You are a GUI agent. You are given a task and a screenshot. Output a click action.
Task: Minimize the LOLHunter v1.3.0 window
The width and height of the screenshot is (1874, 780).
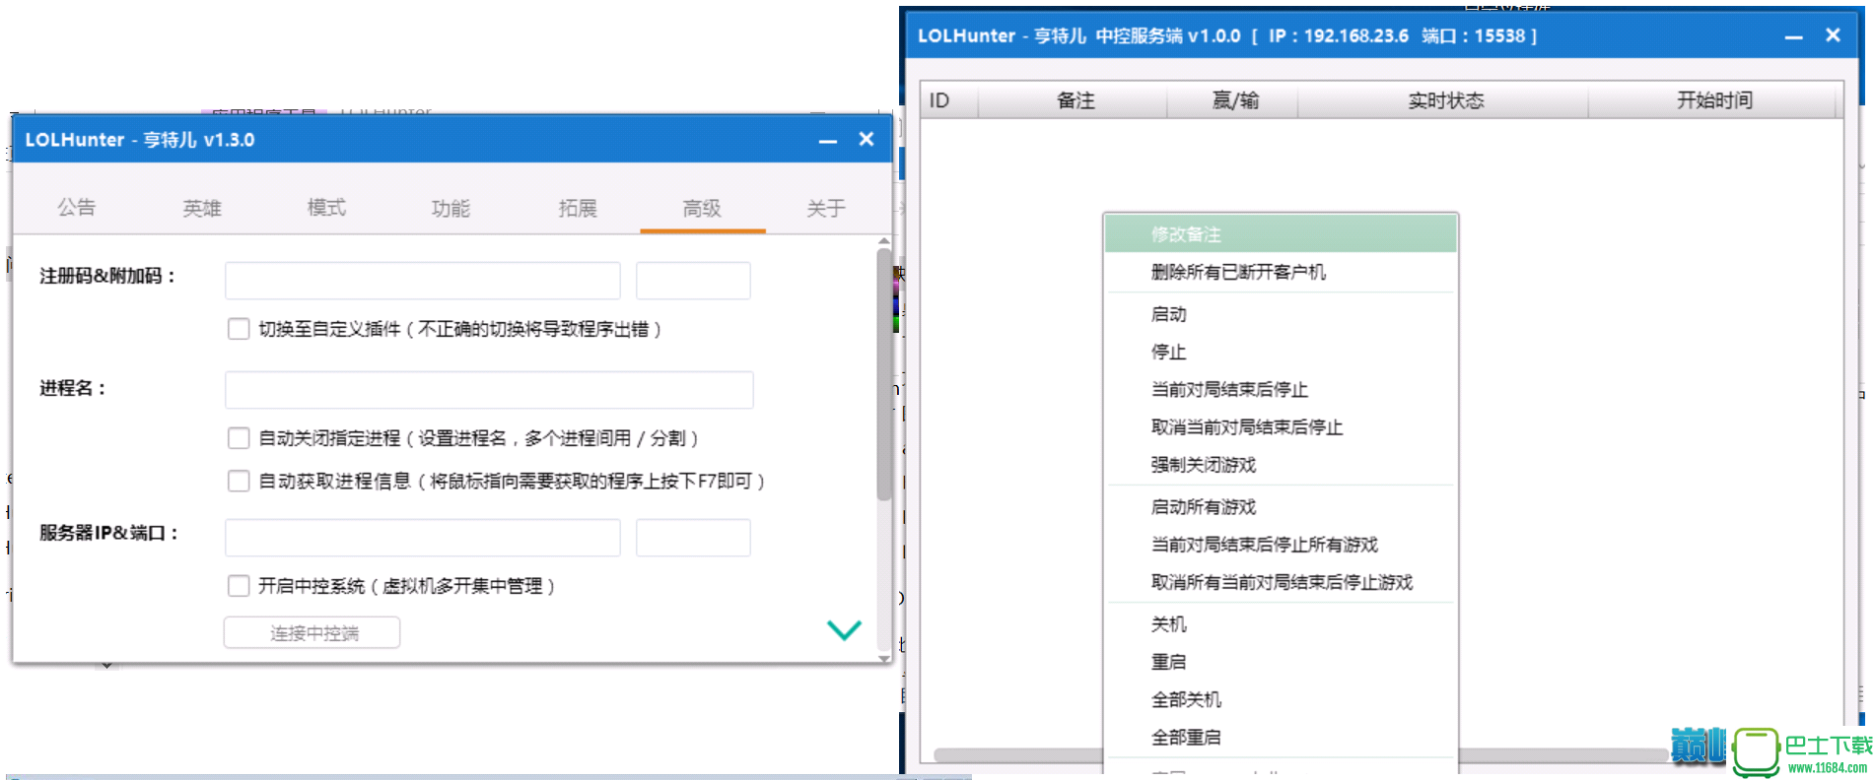click(x=828, y=140)
